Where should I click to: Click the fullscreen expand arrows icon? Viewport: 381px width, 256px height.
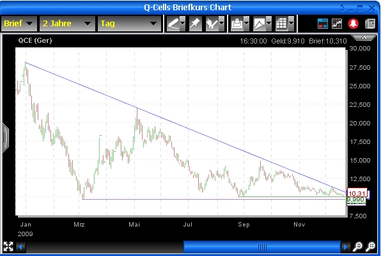click(x=8, y=246)
